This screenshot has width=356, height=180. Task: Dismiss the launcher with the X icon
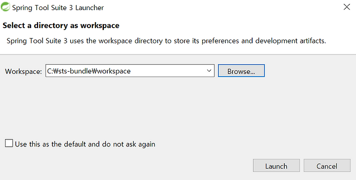coord(347,7)
